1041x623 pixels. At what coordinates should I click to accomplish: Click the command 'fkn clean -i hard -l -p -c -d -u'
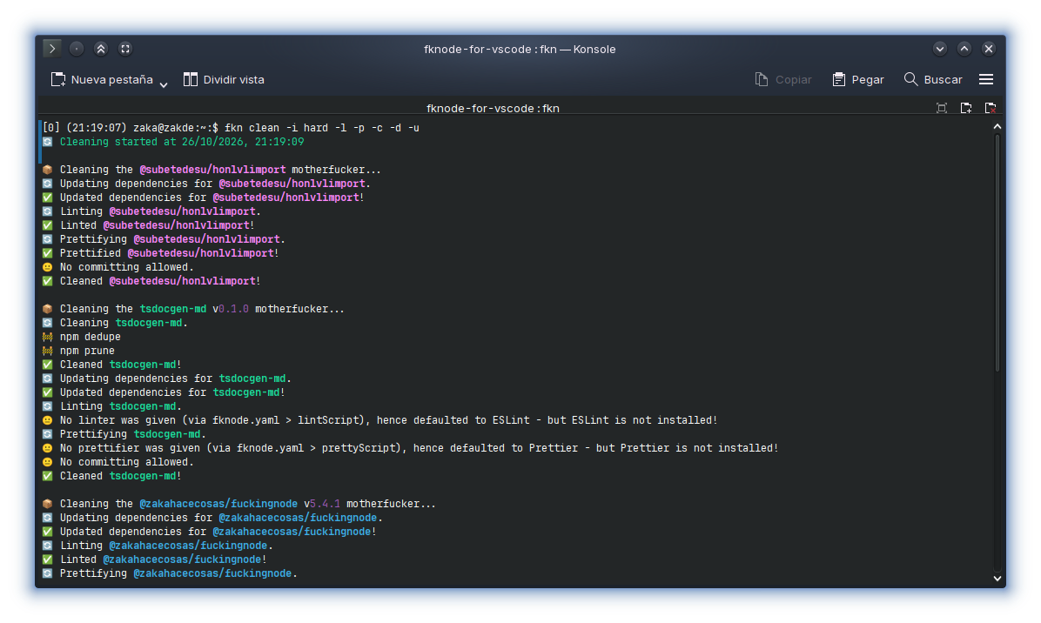click(x=322, y=127)
